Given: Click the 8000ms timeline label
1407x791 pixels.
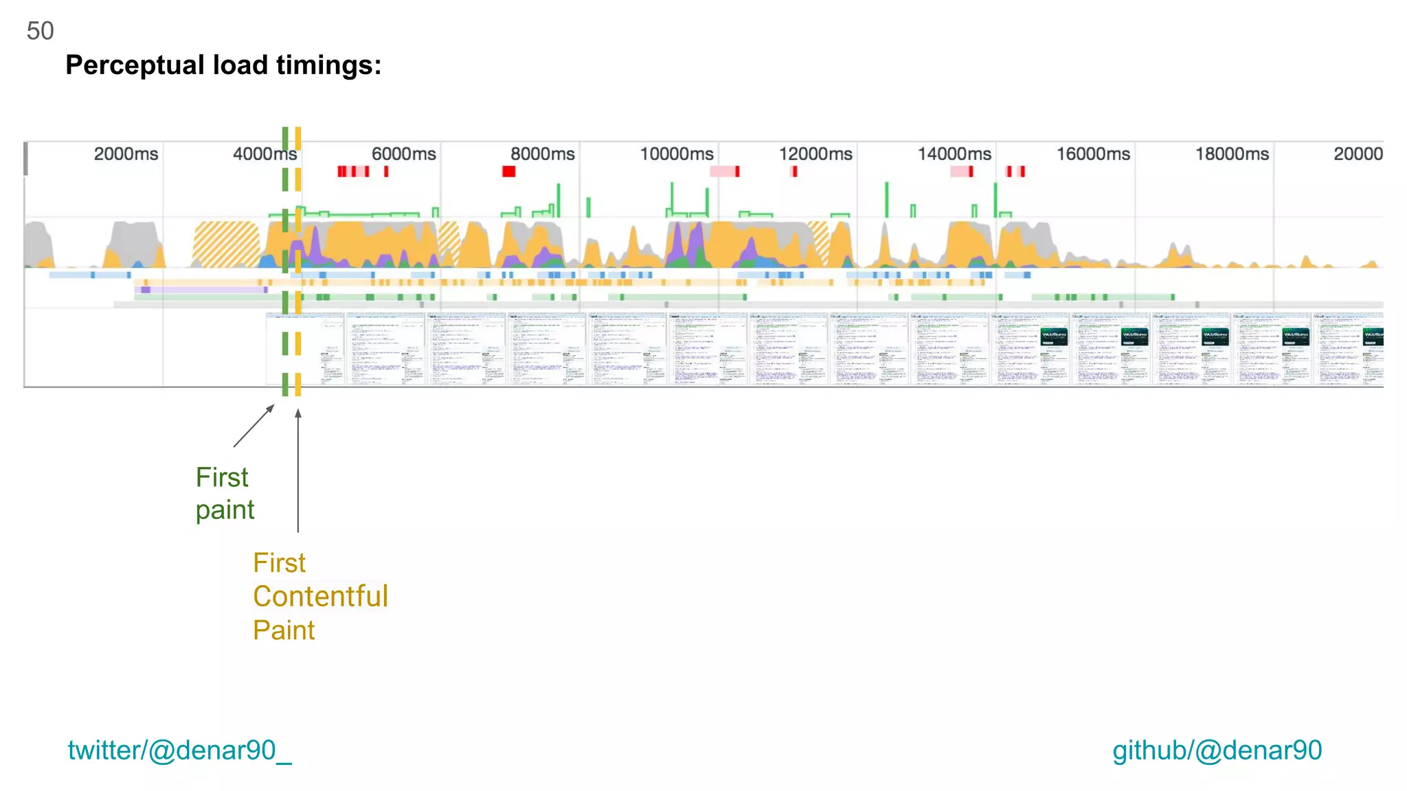Looking at the screenshot, I should click(x=543, y=154).
